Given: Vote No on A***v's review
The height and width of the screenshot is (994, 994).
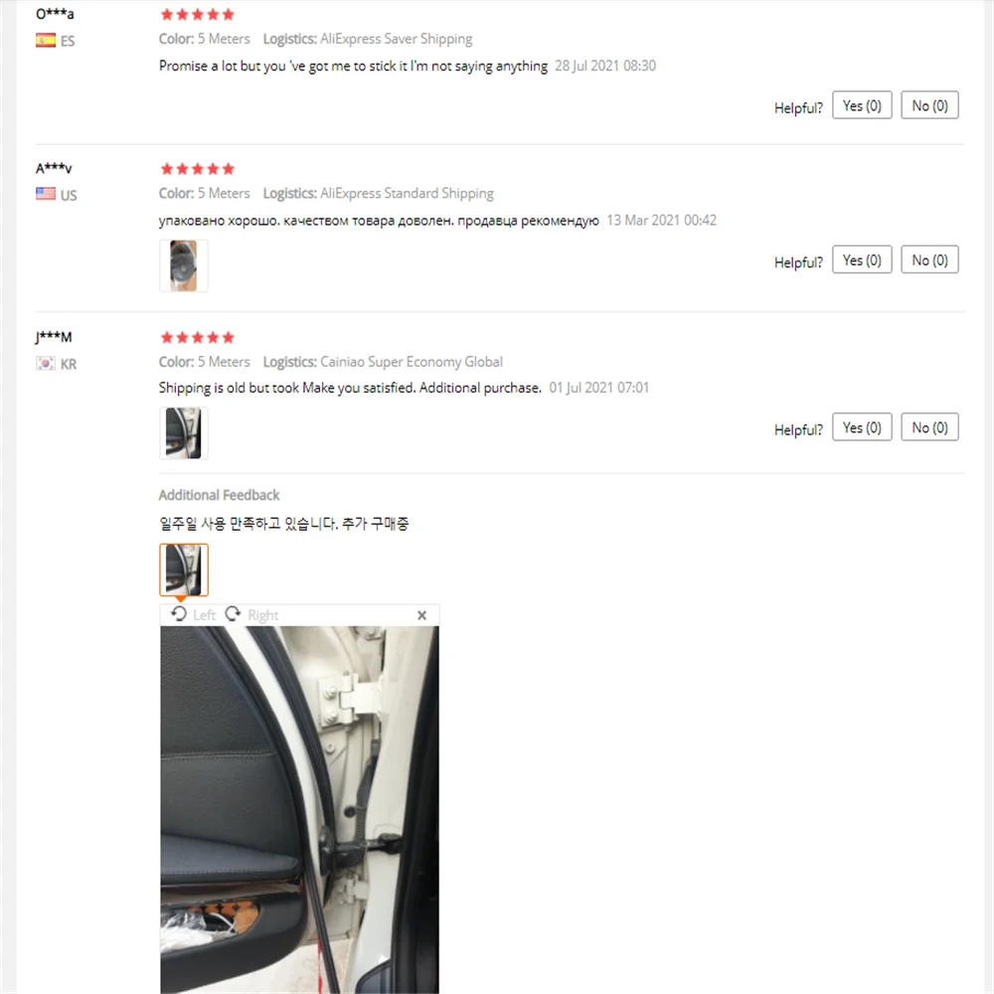Looking at the screenshot, I should click(x=929, y=259).
